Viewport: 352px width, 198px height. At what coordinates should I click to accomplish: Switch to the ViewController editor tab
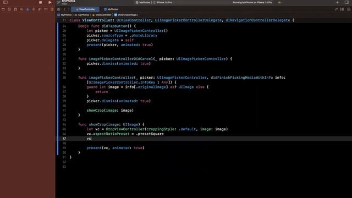85,9
